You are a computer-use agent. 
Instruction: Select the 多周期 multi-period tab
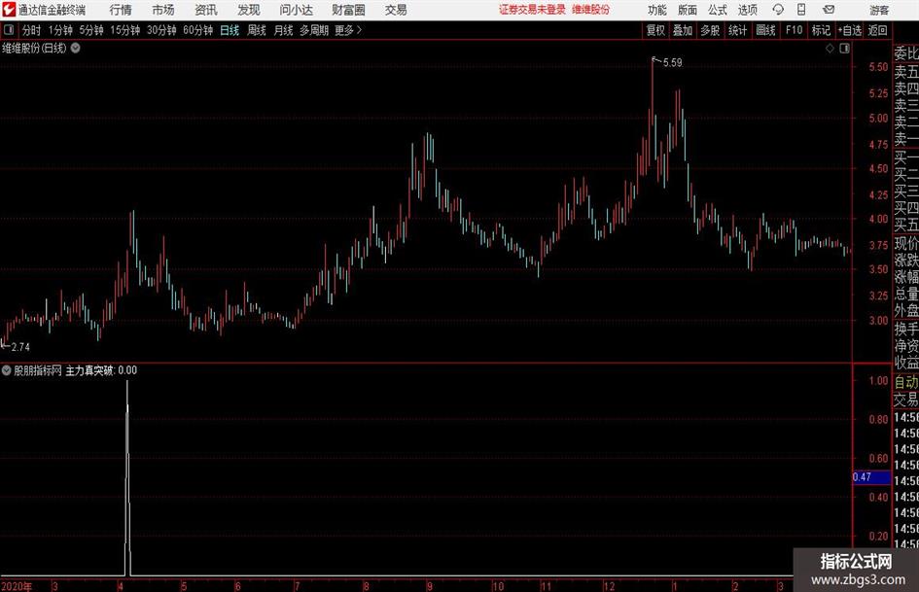point(314,30)
